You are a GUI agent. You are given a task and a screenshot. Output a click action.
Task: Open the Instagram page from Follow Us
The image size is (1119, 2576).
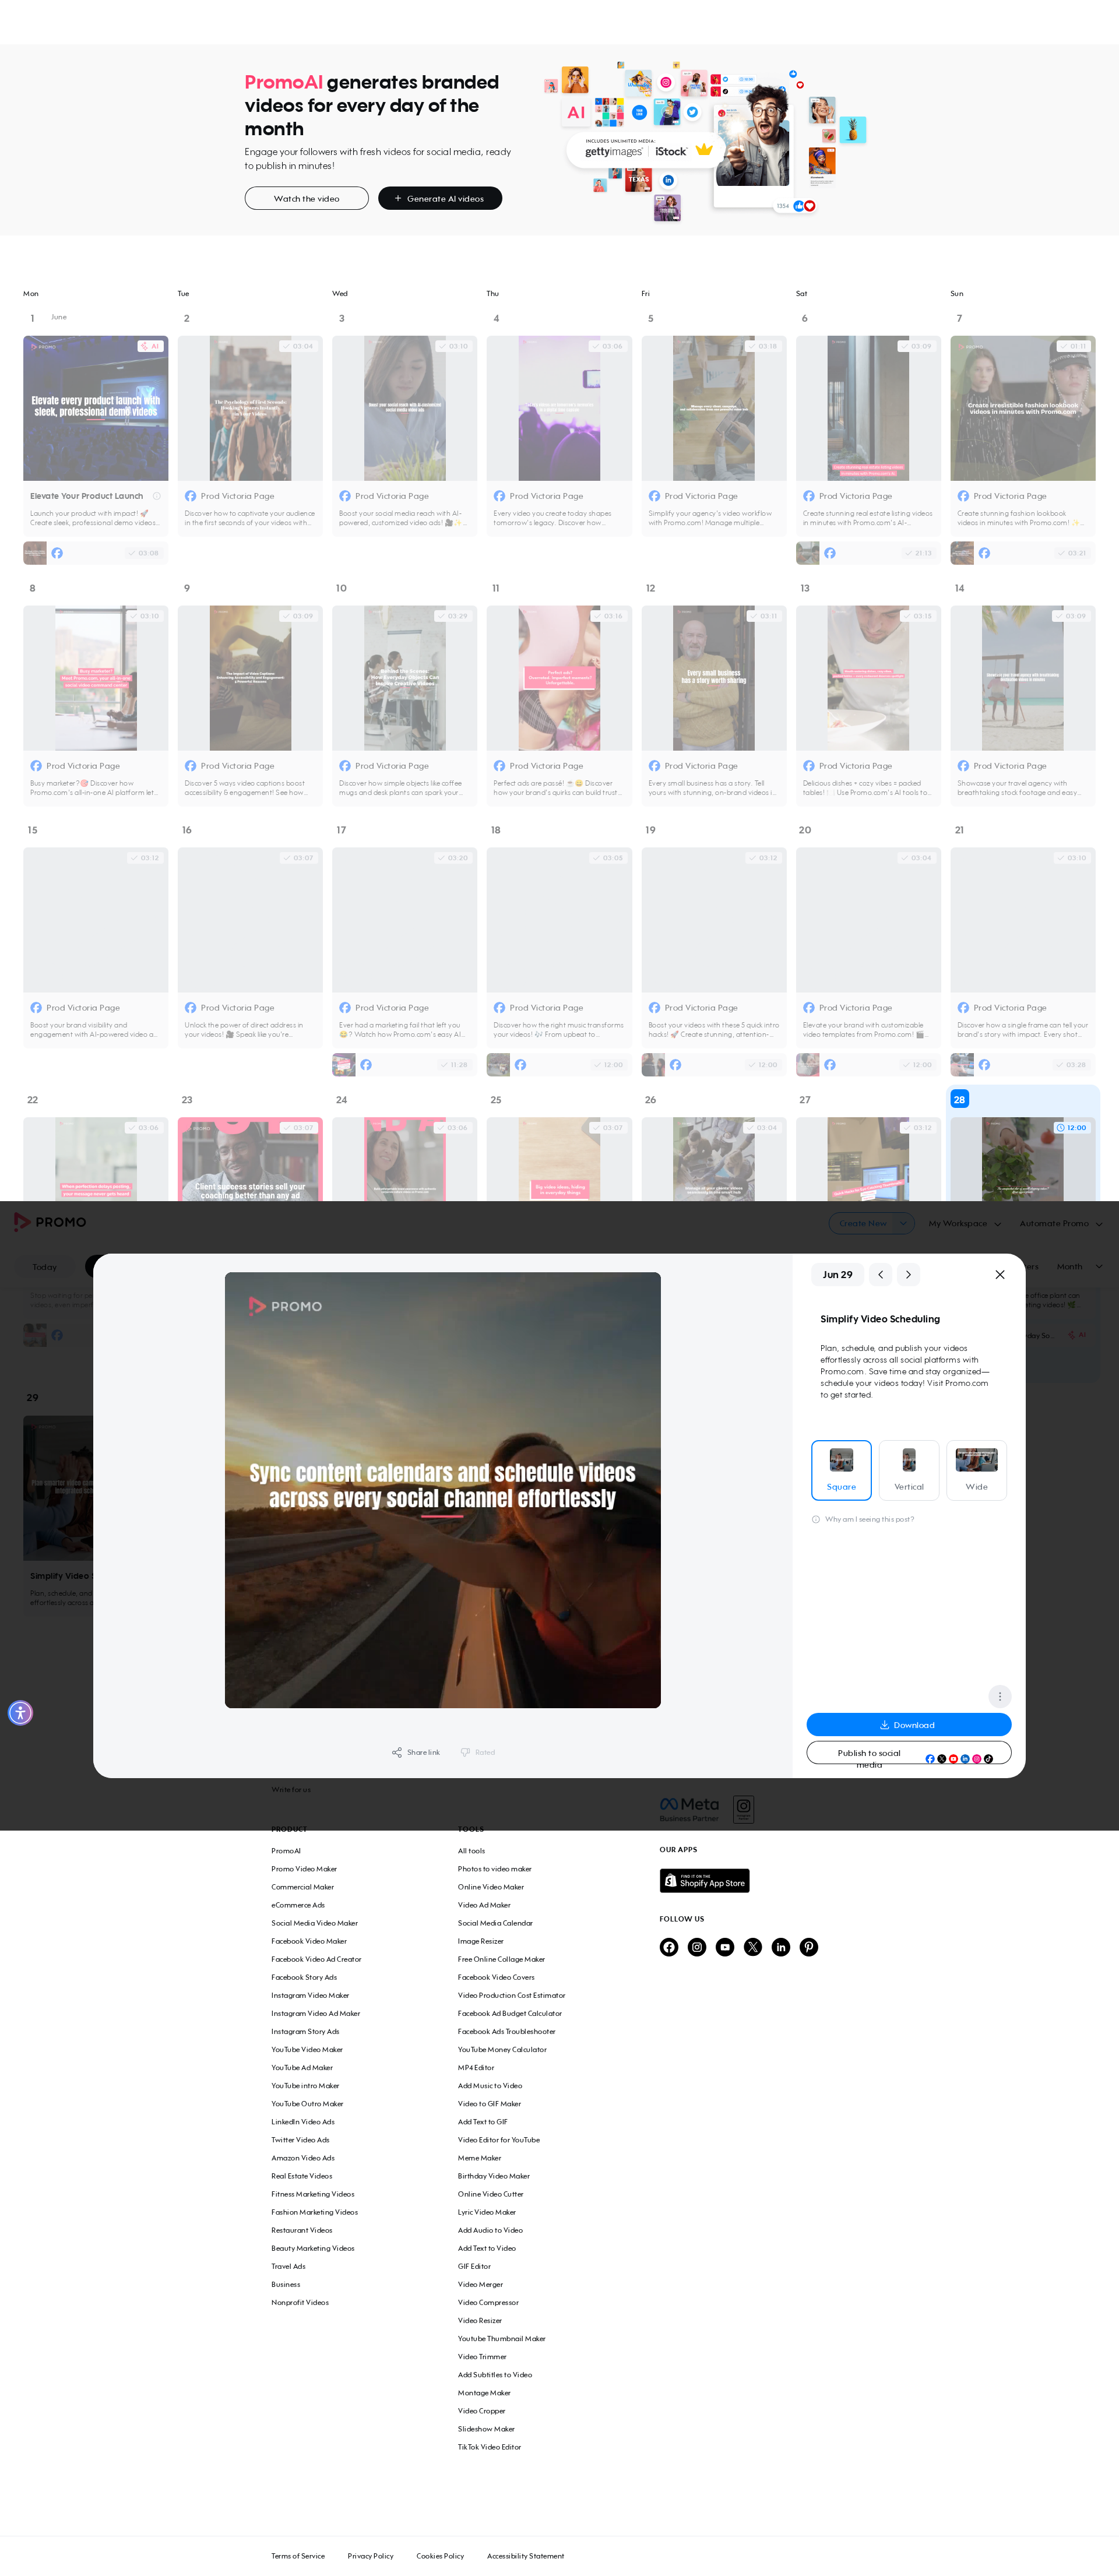point(697,1947)
